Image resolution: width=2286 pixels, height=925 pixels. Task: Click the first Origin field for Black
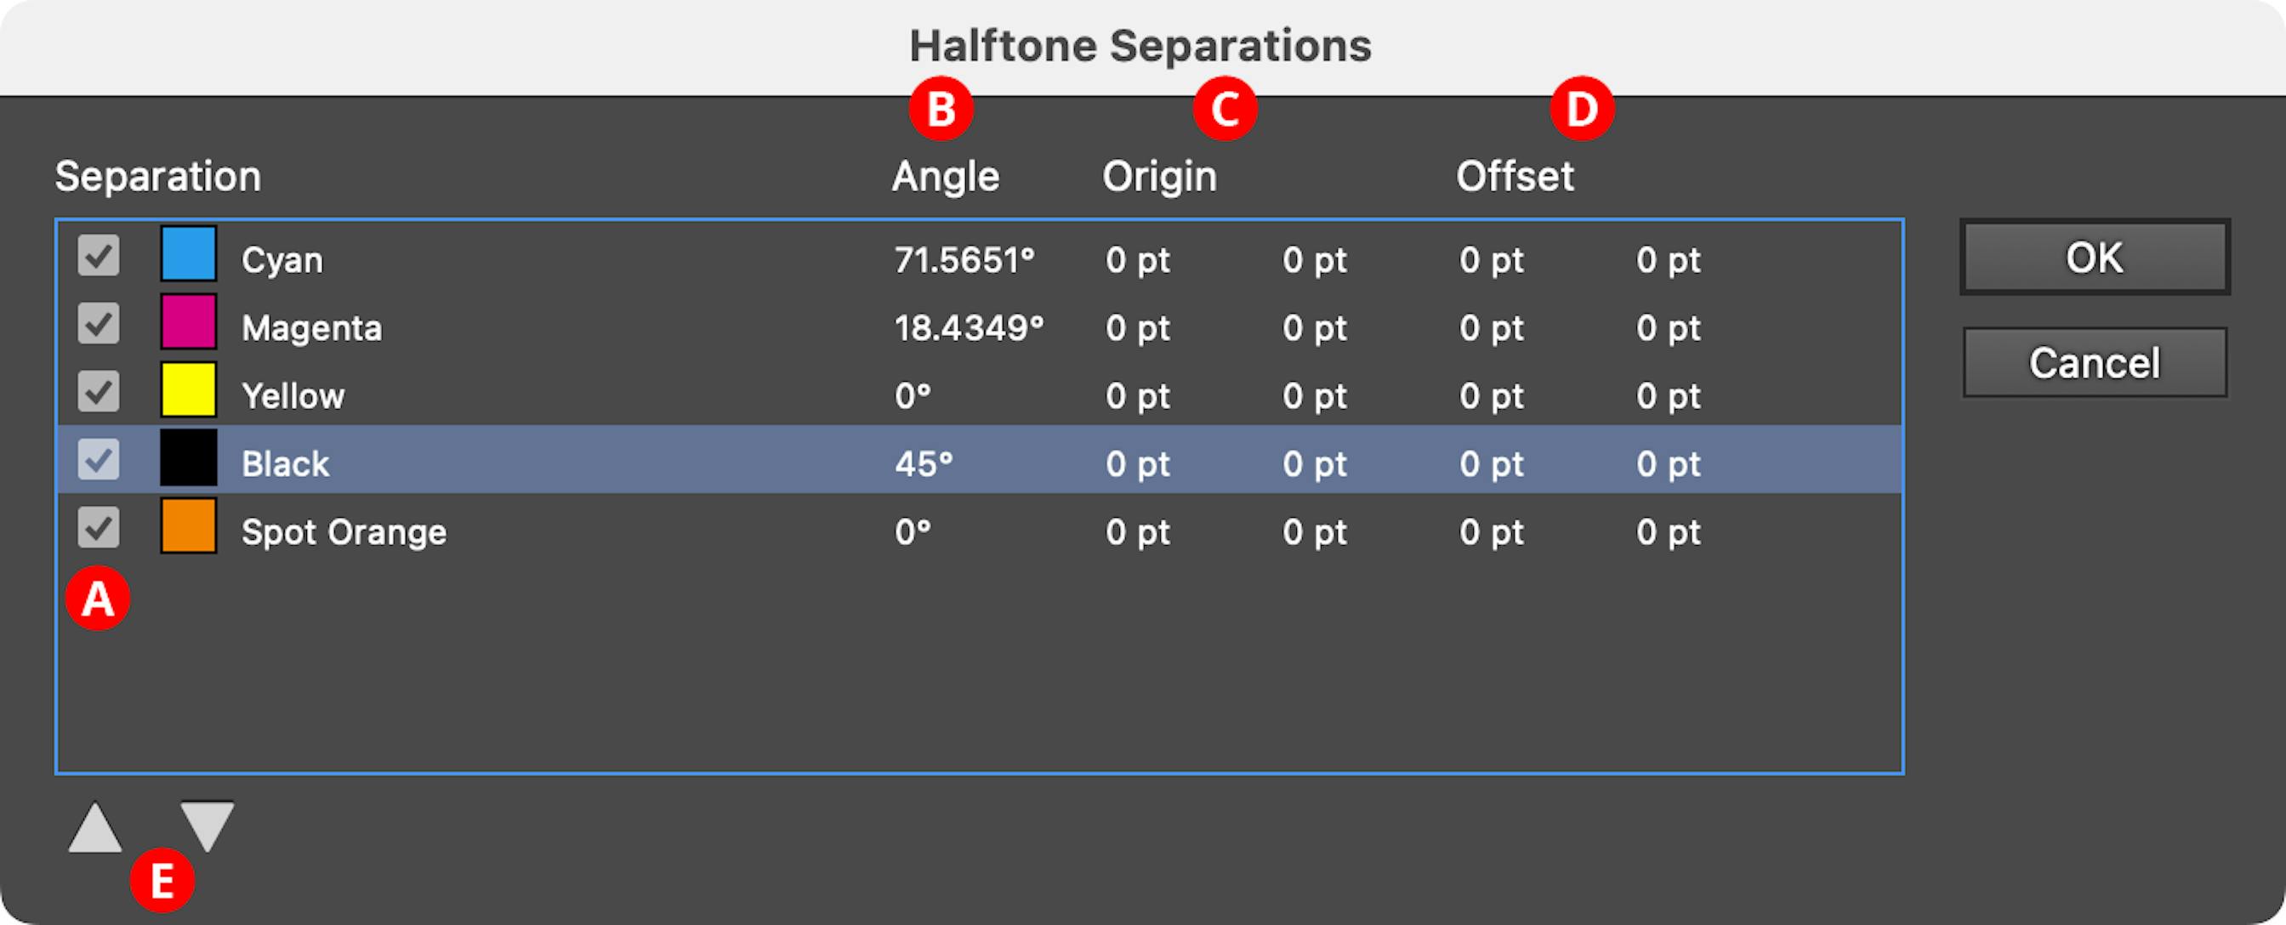point(1137,463)
